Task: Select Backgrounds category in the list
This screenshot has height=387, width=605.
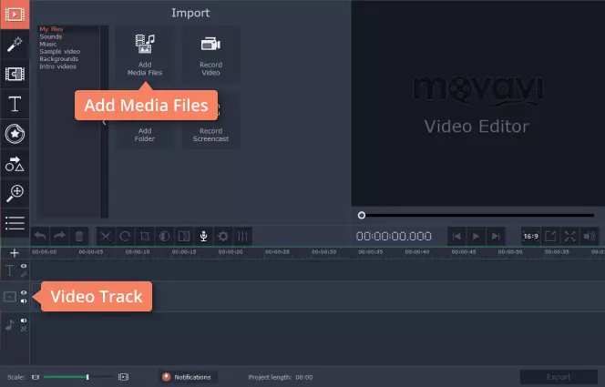Action: [58, 59]
